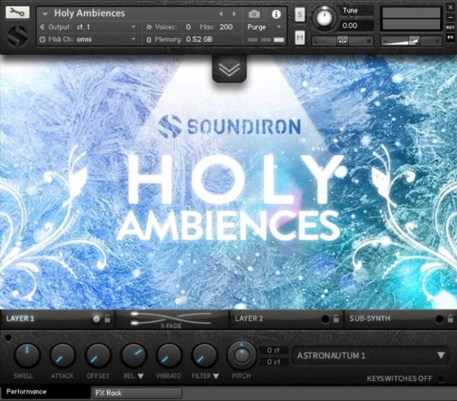Viewport: 457px width, 401px height.
Task: Click the Pitch knob
Action: click(x=242, y=355)
